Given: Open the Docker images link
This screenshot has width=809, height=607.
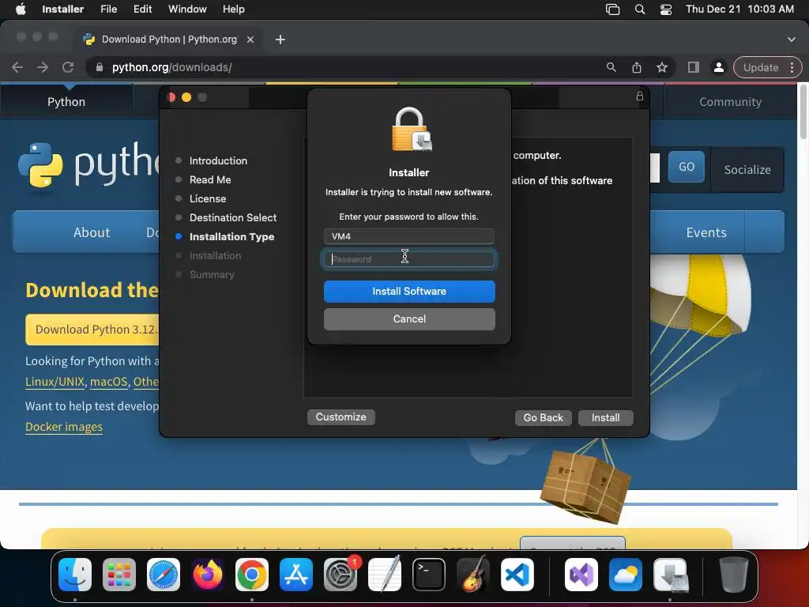Looking at the screenshot, I should [x=64, y=427].
